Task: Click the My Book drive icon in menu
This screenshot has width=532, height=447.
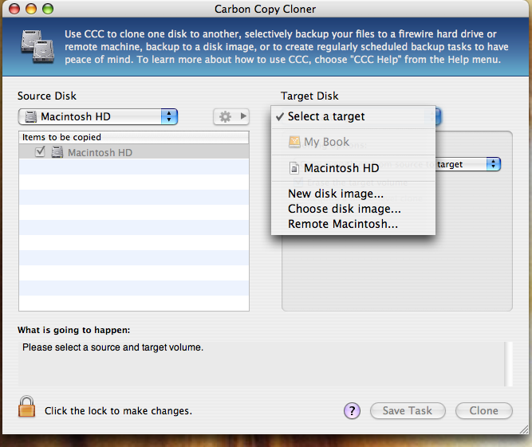Action: (294, 142)
